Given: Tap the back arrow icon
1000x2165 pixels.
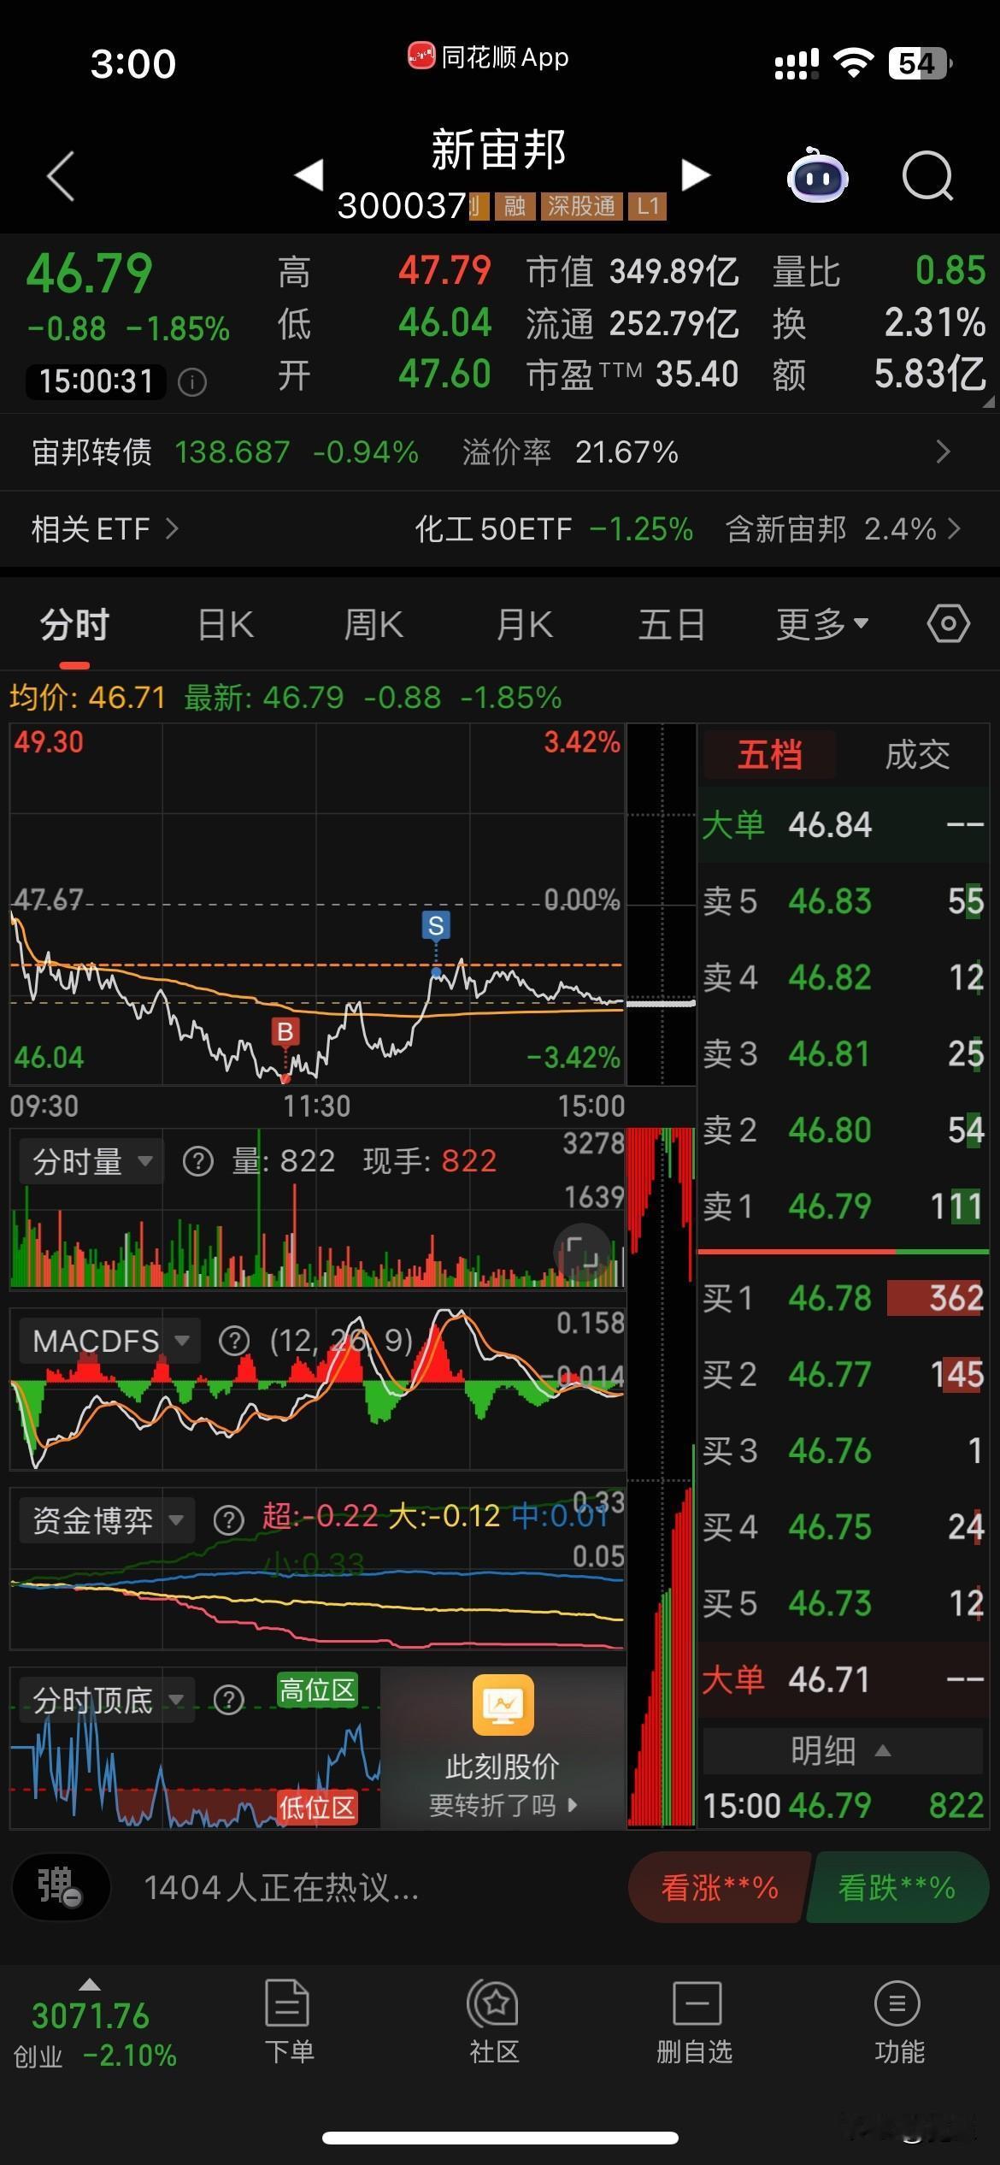Looking at the screenshot, I should coord(61,176).
